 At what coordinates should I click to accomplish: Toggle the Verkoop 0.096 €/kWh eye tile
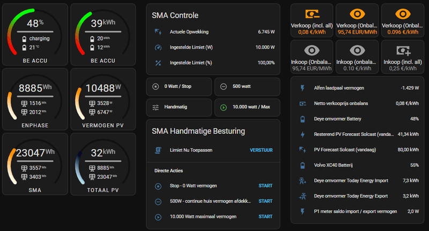tap(403, 21)
